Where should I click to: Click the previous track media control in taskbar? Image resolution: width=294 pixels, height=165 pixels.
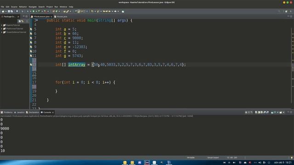tap(224, 163)
